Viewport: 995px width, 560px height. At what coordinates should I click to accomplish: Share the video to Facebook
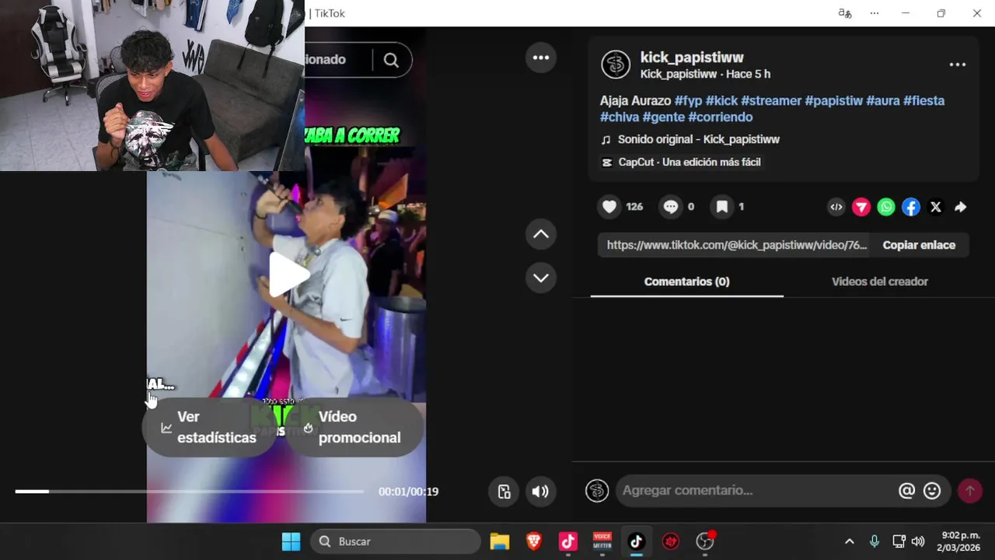coord(911,207)
